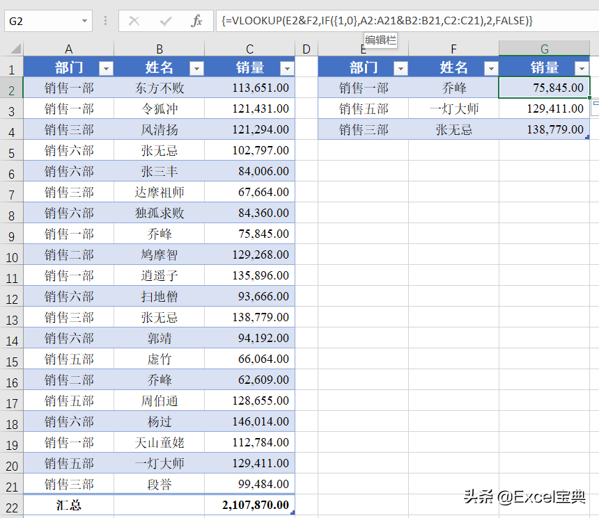Click cell containing 天山童姥

(160, 442)
